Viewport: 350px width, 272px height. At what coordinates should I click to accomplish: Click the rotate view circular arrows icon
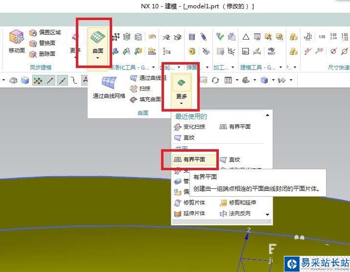[x=215, y=80]
